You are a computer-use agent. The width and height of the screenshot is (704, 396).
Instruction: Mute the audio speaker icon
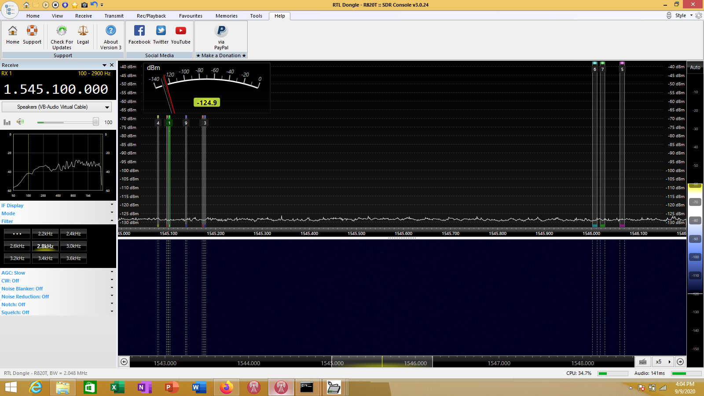20,122
